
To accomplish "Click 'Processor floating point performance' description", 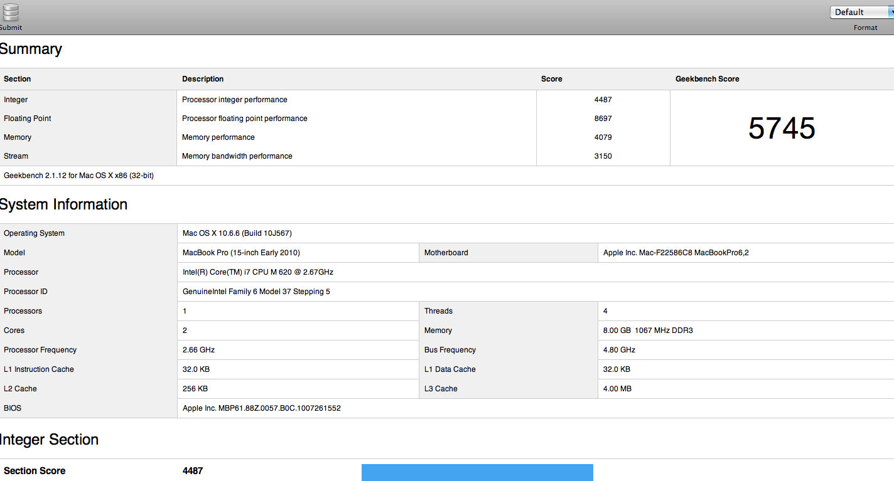I will [x=245, y=119].
